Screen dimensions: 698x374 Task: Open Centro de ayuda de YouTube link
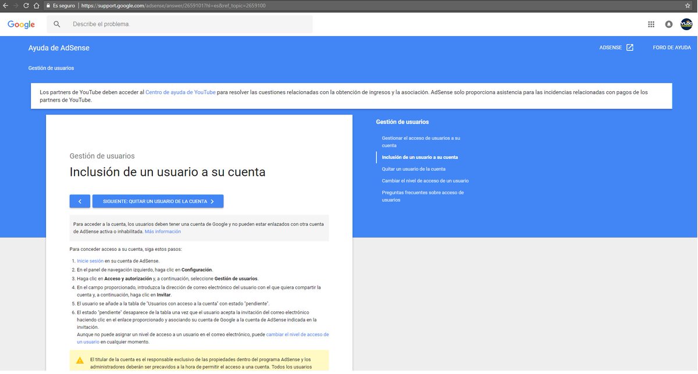click(180, 92)
